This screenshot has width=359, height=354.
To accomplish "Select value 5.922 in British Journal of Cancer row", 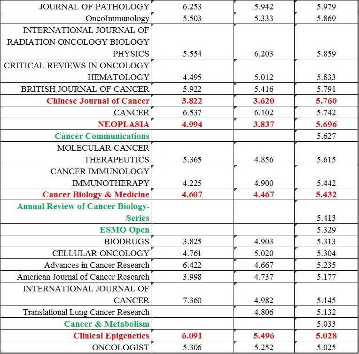I will pyautogui.click(x=192, y=89).
